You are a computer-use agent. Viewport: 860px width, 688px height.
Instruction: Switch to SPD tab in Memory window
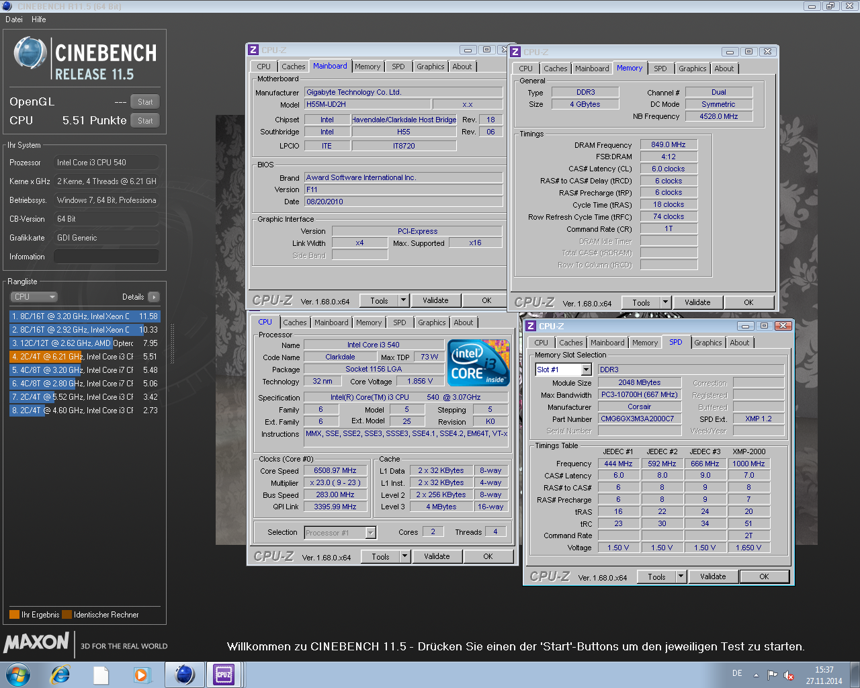(660, 69)
